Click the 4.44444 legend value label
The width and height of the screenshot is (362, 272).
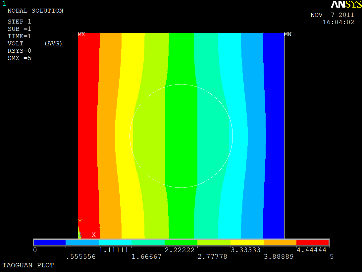point(311,250)
